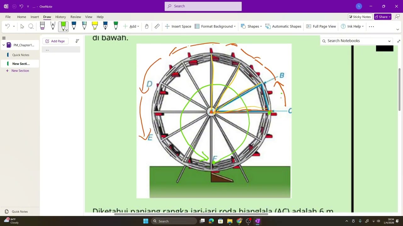
Task: Choose the galaxy-pattern pen
Action: (84, 26)
